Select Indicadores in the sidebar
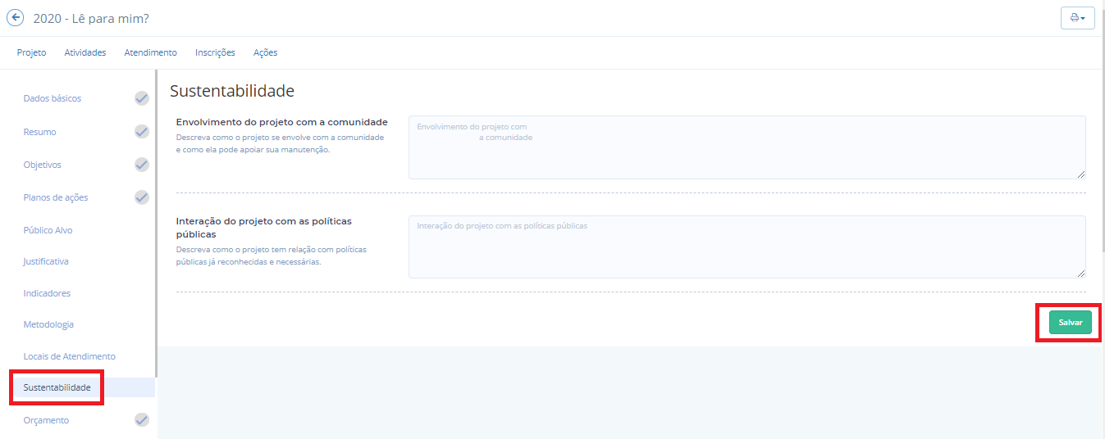This screenshot has height=439, width=1105. (x=47, y=293)
